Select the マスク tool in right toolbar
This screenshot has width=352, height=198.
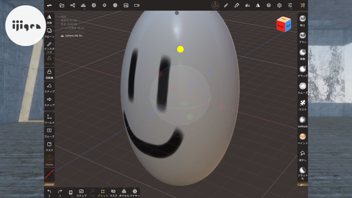pos(303,105)
